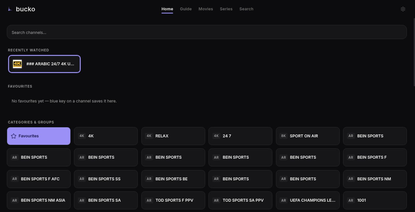Viewport: 415px width, 212px height.
Task: Click the 4K Ultra HD channel thumbnail
Action: [17, 64]
